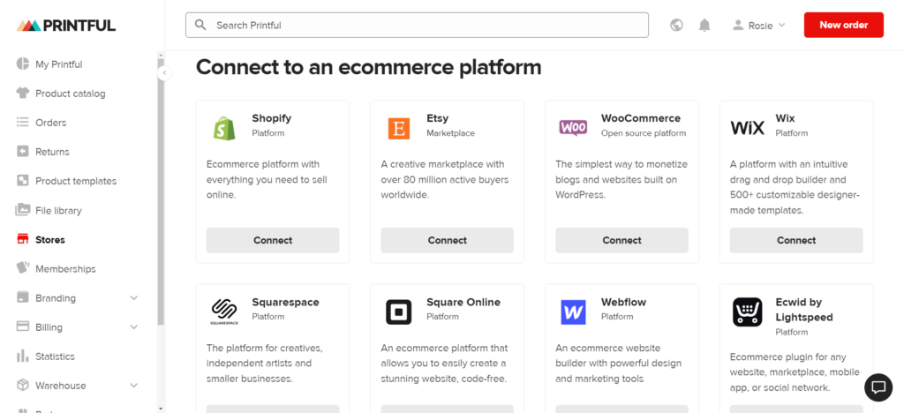Screen dimensions: 904x413
Task: Expand the Billing submenu
Action: point(134,327)
